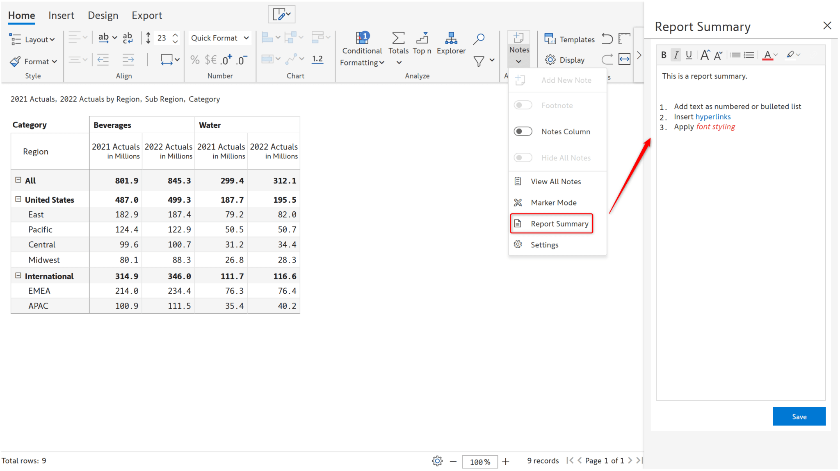Apply percent number format
The image size is (840, 471).
pos(194,59)
